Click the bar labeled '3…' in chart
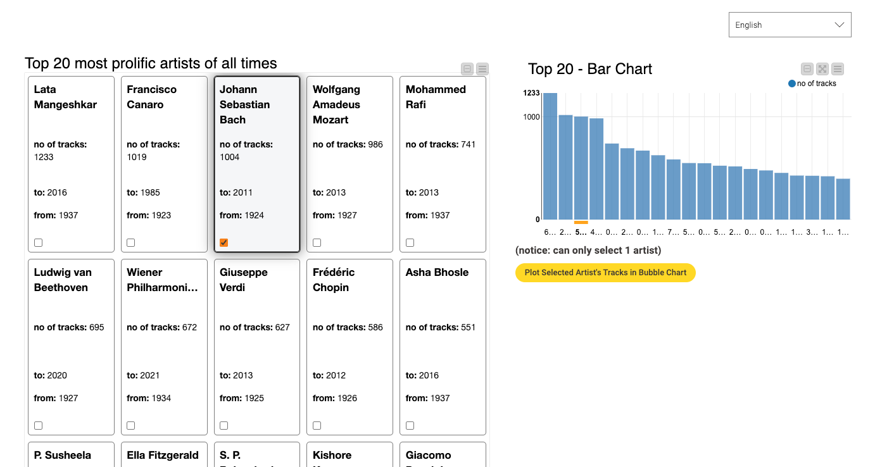 [812, 197]
